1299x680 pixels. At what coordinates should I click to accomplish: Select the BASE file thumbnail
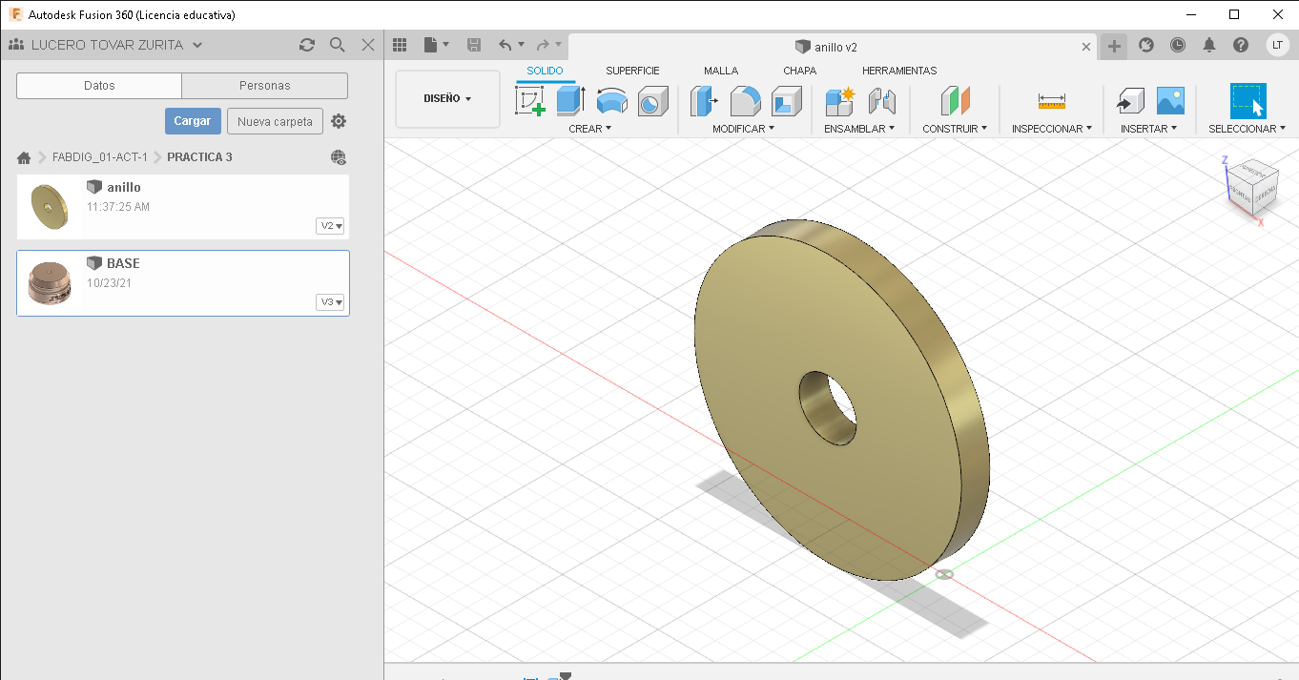point(49,283)
